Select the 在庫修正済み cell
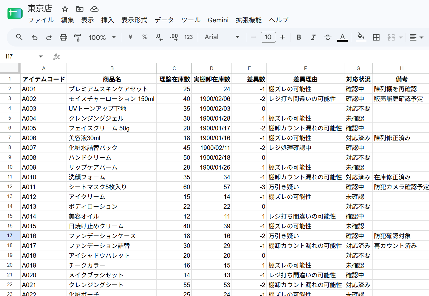The image size is (429, 296). (401, 177)
